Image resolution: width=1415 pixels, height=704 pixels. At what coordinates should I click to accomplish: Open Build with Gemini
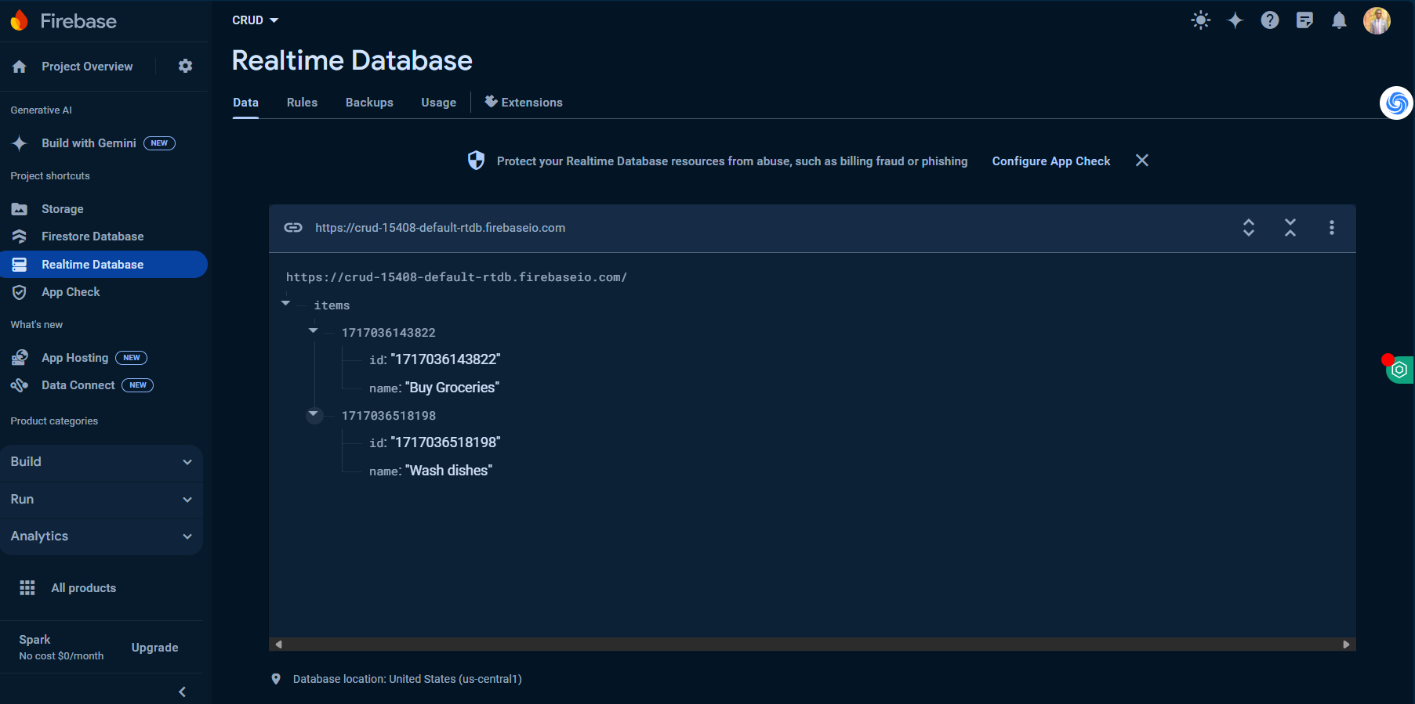tap(89, 143)
